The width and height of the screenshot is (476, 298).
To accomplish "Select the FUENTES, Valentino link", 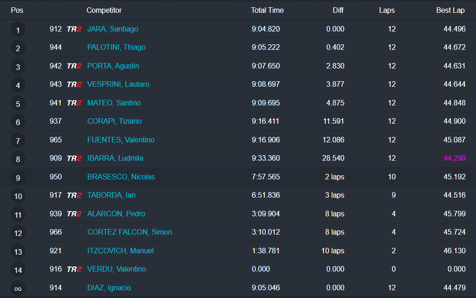I will 121,140.
